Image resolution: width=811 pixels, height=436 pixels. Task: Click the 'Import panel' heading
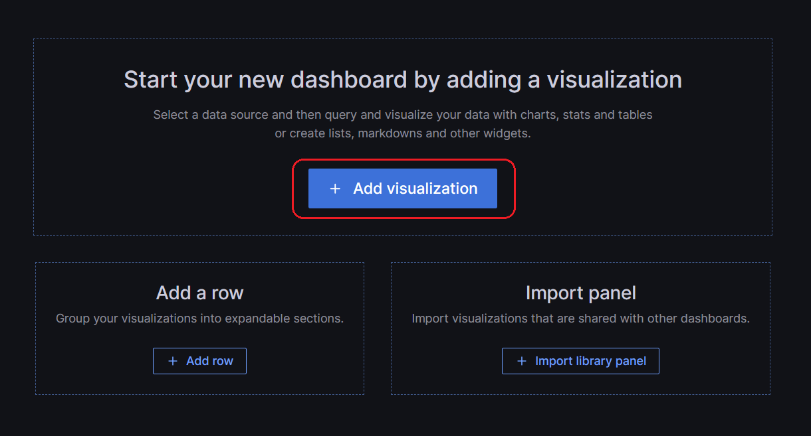(x=580, y=293)
